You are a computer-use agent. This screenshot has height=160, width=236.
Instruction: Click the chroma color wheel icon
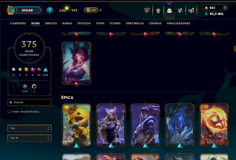[x=34, y=86]
